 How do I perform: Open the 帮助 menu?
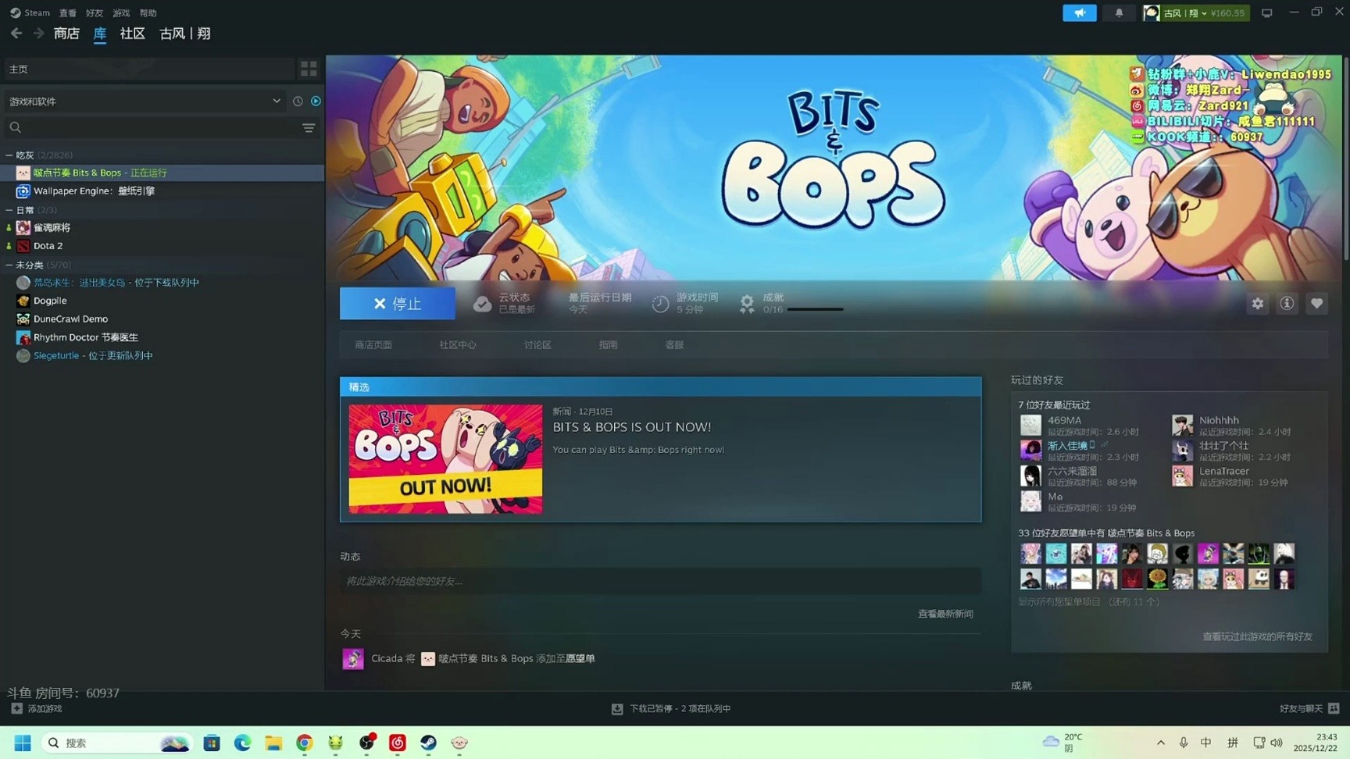(x=148, y=13)
